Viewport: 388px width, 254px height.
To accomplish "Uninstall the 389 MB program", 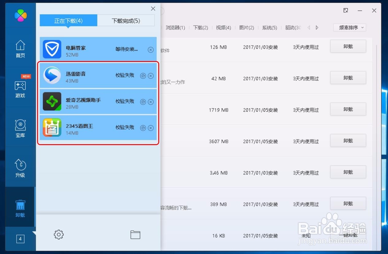I will 348,203.
